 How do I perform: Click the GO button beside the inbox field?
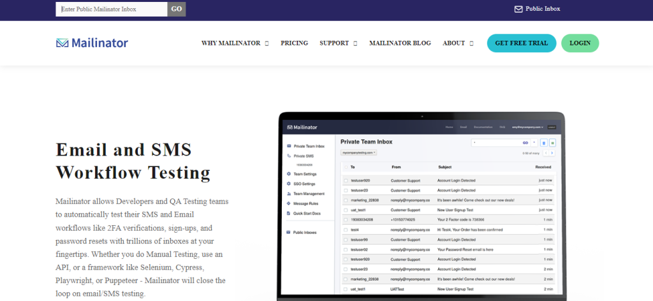coord(177,9)
